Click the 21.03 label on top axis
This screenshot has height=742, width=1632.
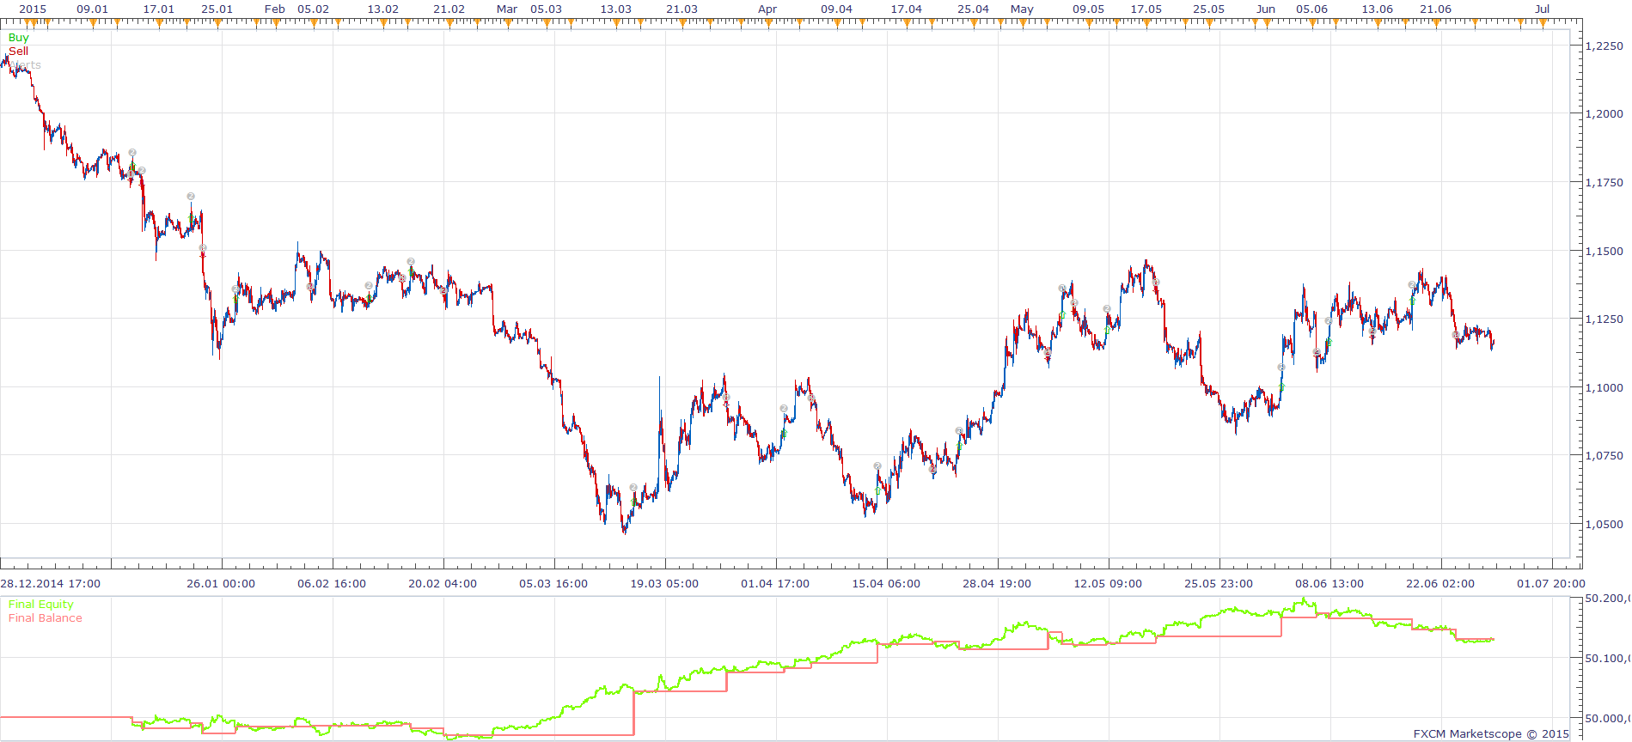(682, 9)
